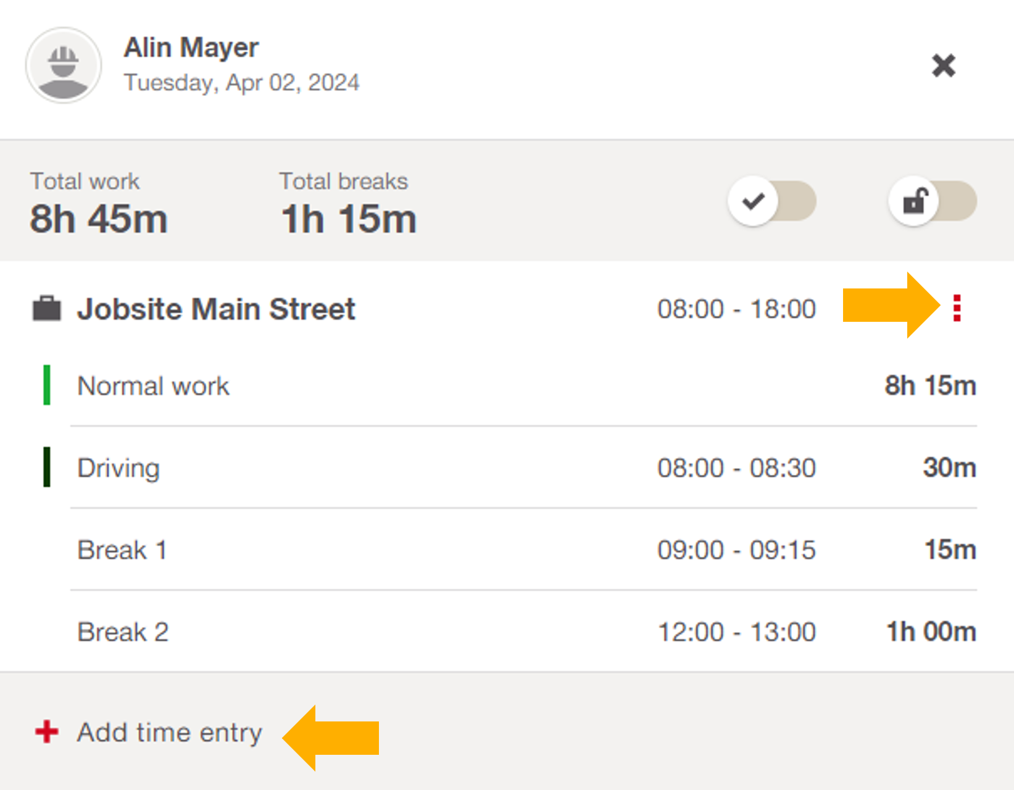Toggle the lock timesheet switch
The image size is (1014, 790).
(932, 201)
